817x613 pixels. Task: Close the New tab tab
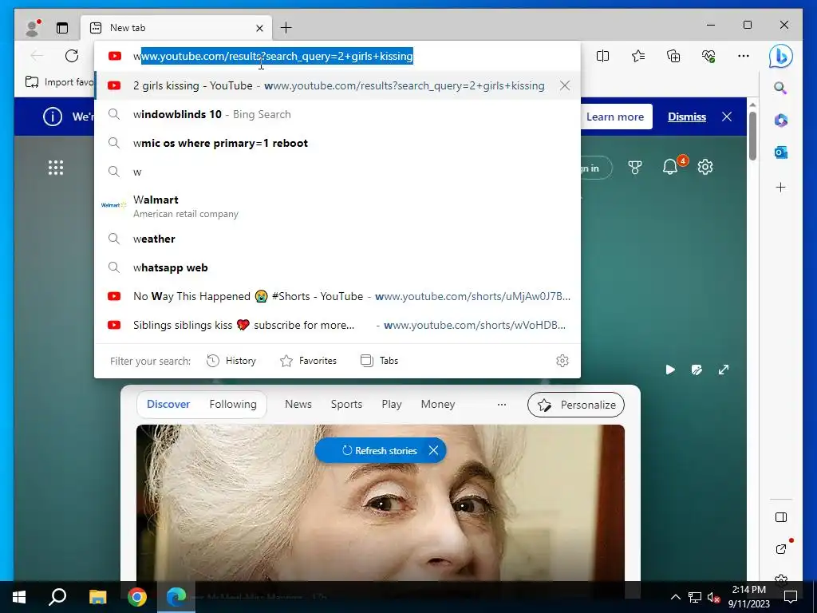tap(259, 28)
